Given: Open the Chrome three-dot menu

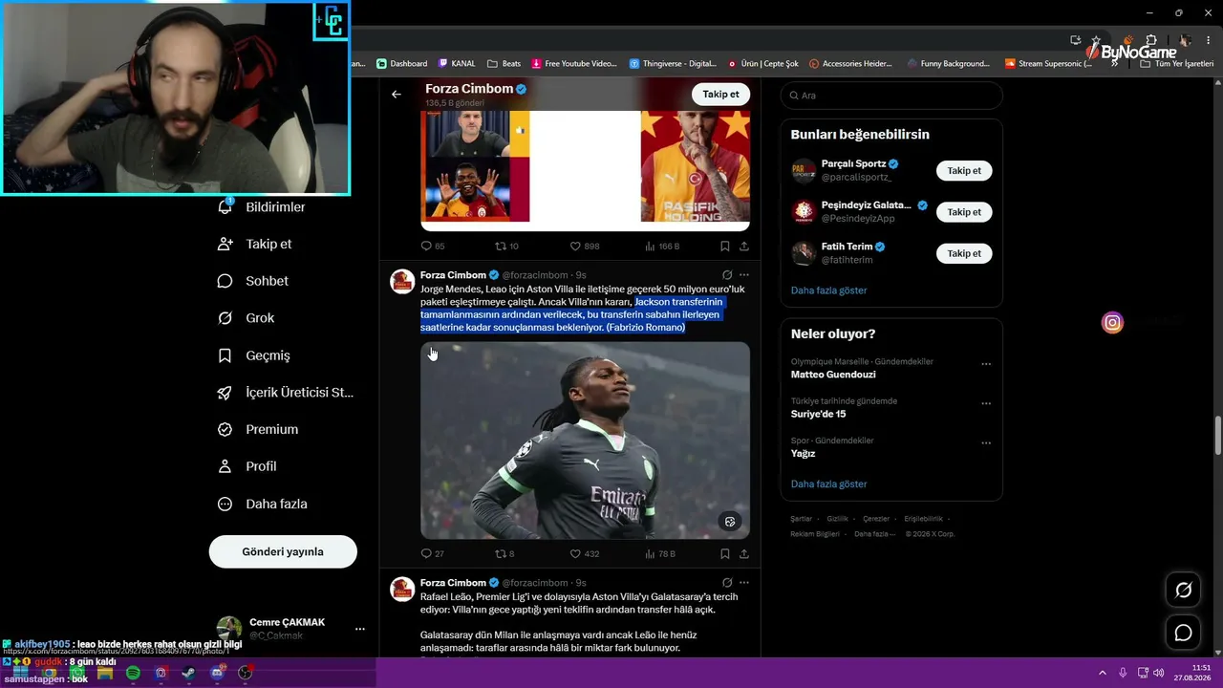Looking at the screenshot, I should [x=1209, y=40].
